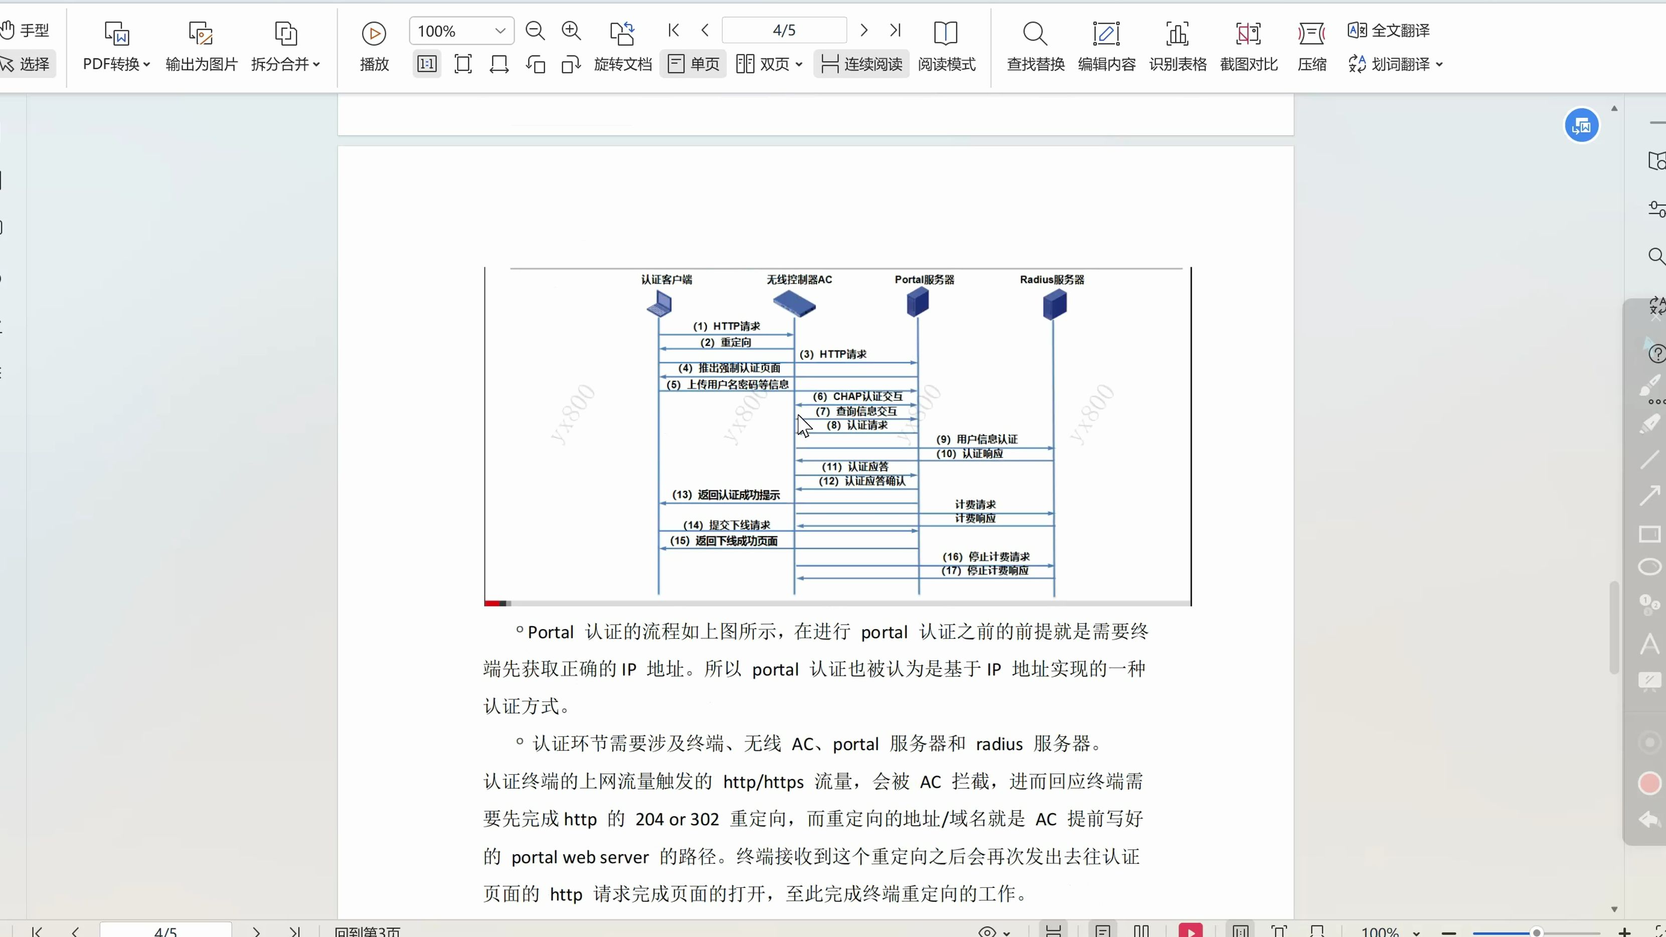Click the blue floating convert-to-image button
This screenshot has width=1666, height=937.
pos(1581,125)
